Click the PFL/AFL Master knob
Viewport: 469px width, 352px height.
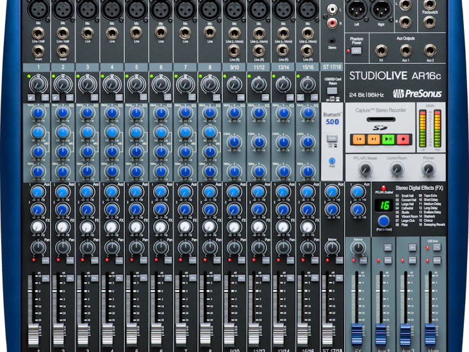(365, 170)
